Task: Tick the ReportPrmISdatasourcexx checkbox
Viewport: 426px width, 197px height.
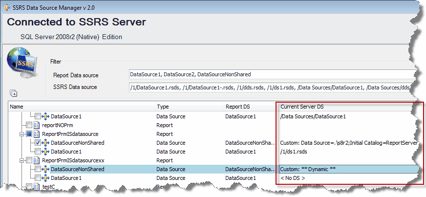Action: pos(29,160)
